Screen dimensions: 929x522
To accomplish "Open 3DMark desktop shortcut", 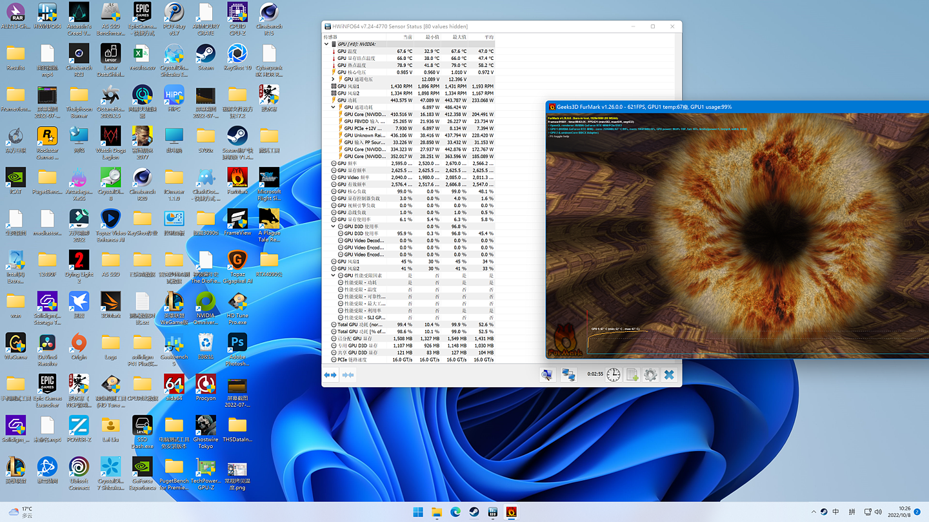I will tap(110, 304).
